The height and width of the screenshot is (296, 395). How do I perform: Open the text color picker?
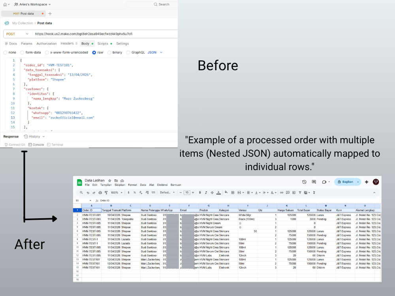click(218, 193)
